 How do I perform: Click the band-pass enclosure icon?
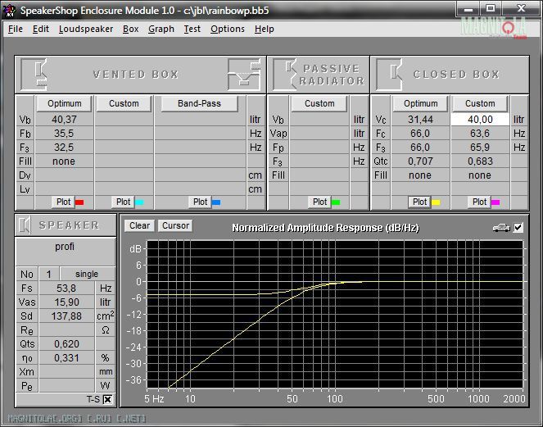coord(244,74)
